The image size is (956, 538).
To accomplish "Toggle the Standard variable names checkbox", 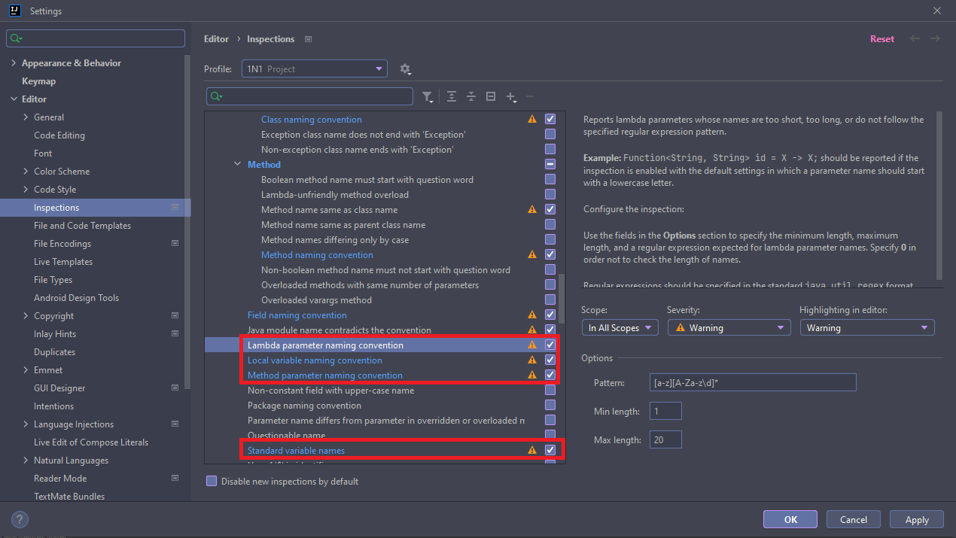I will point(550,451).
